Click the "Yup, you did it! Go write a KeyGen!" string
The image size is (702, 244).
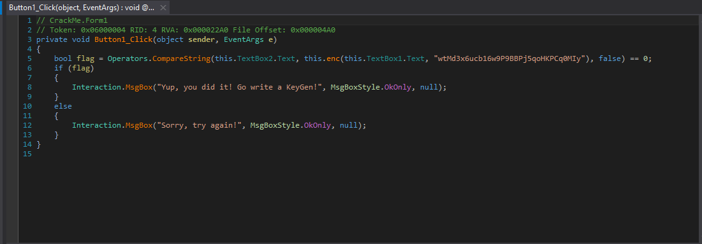[x=239, y=88]
